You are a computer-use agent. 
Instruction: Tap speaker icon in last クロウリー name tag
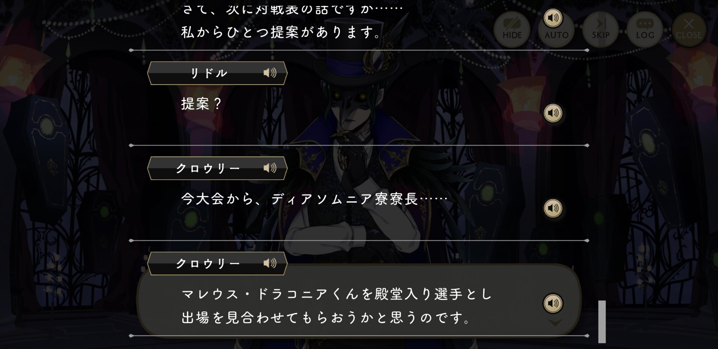coord(270,263)
